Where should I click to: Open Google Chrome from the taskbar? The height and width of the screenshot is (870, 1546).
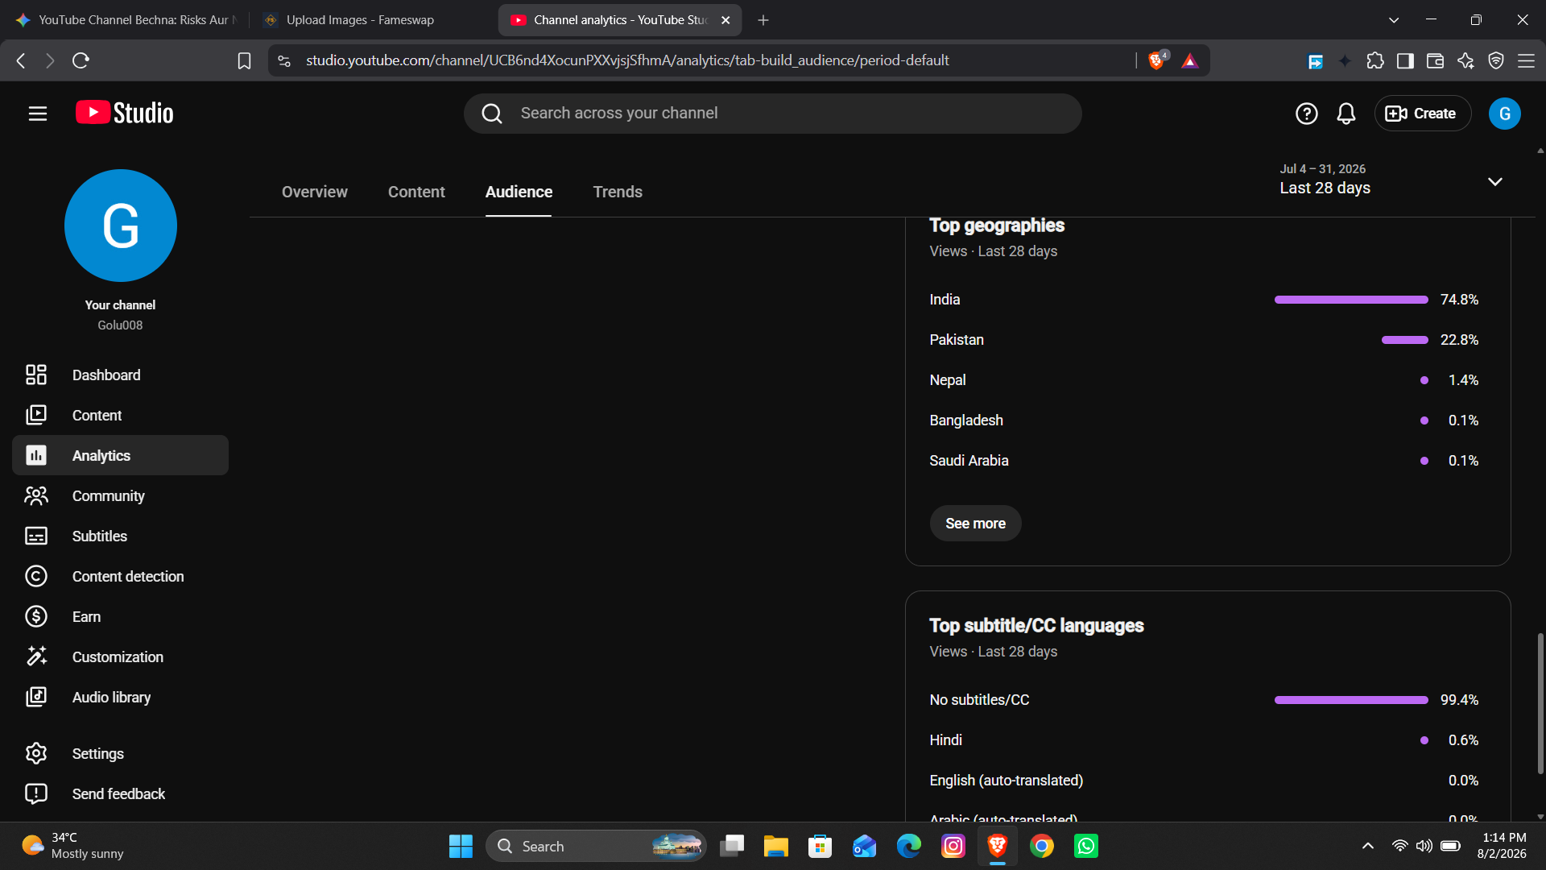click(1041, 846)
